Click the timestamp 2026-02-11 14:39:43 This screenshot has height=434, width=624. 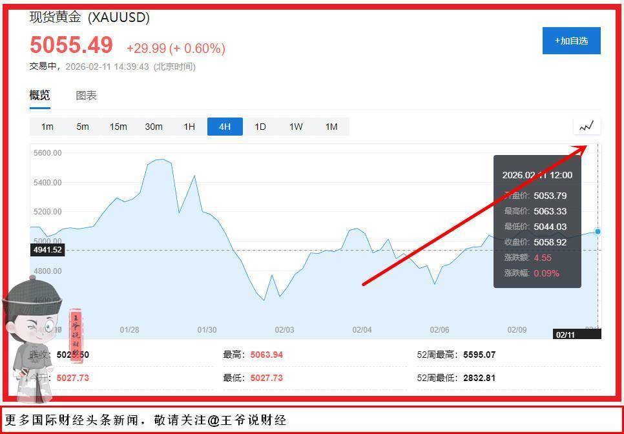coord(107,67)
